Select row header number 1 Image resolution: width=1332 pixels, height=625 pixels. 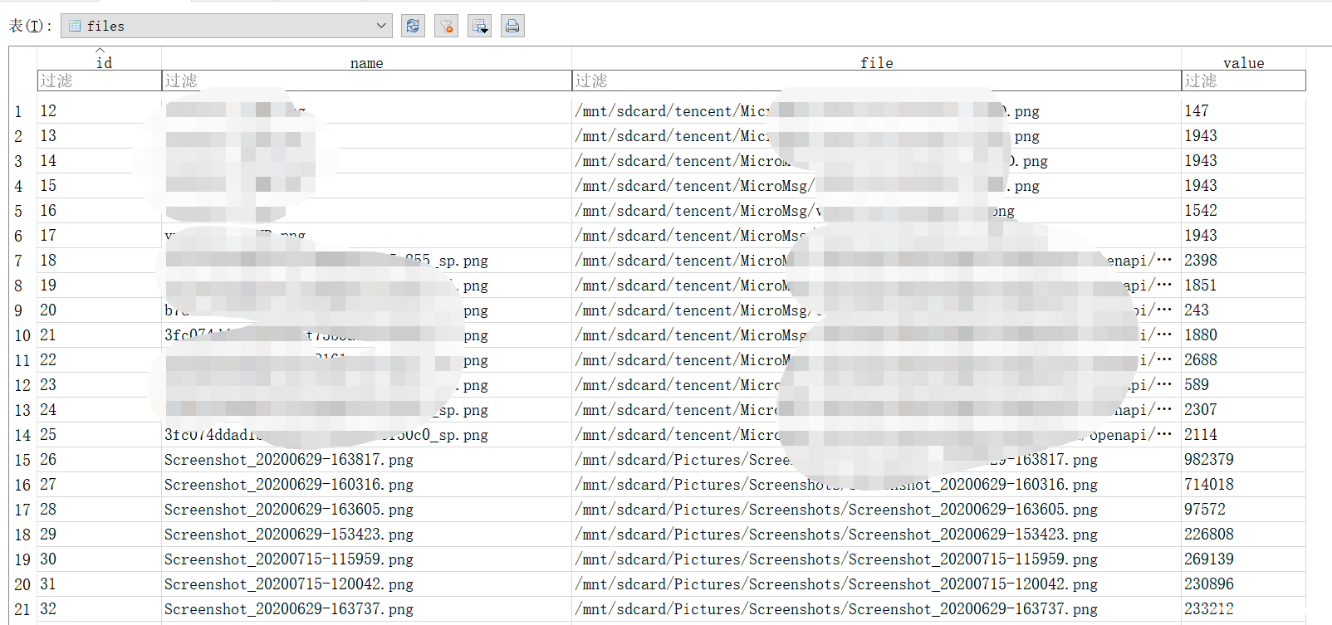click(22, 111)
